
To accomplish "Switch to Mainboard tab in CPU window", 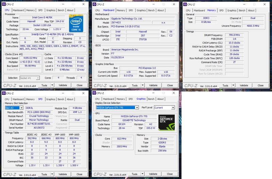I will pyautogui.click(x=18, y=10).
